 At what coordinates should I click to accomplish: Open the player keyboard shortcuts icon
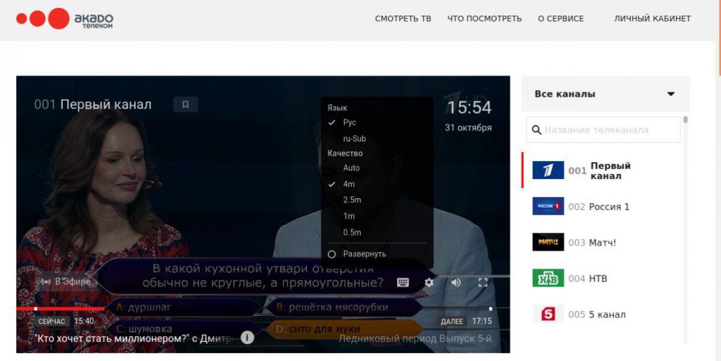click(403, 282)
